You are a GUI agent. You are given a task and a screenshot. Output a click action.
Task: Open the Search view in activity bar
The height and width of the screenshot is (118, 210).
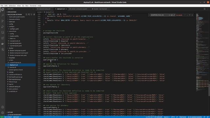(3, 15)
